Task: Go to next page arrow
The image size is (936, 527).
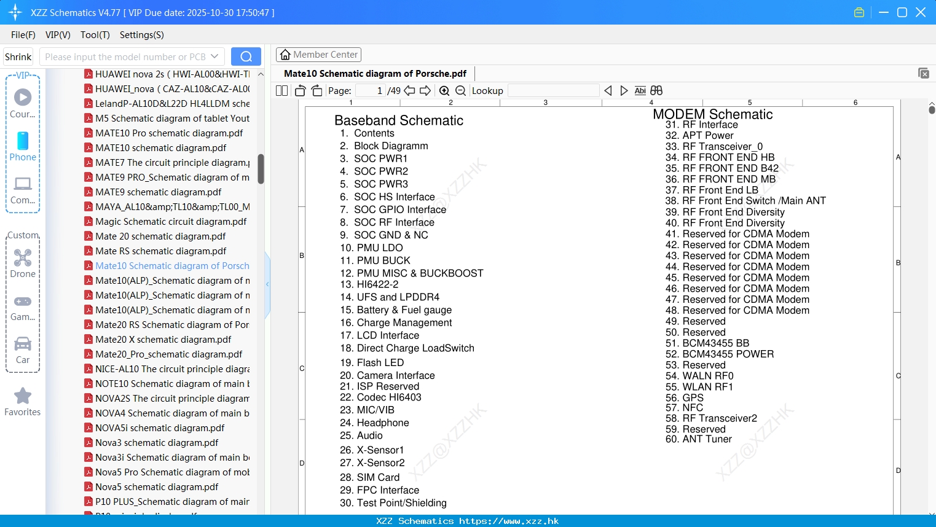Action: click(425, 91)
